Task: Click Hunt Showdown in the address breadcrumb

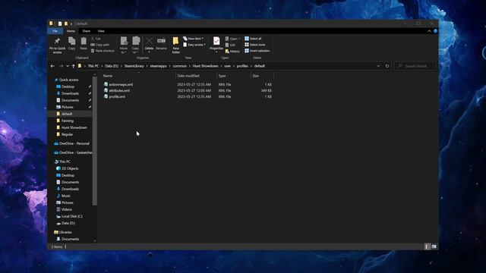Action: point(205,66)
